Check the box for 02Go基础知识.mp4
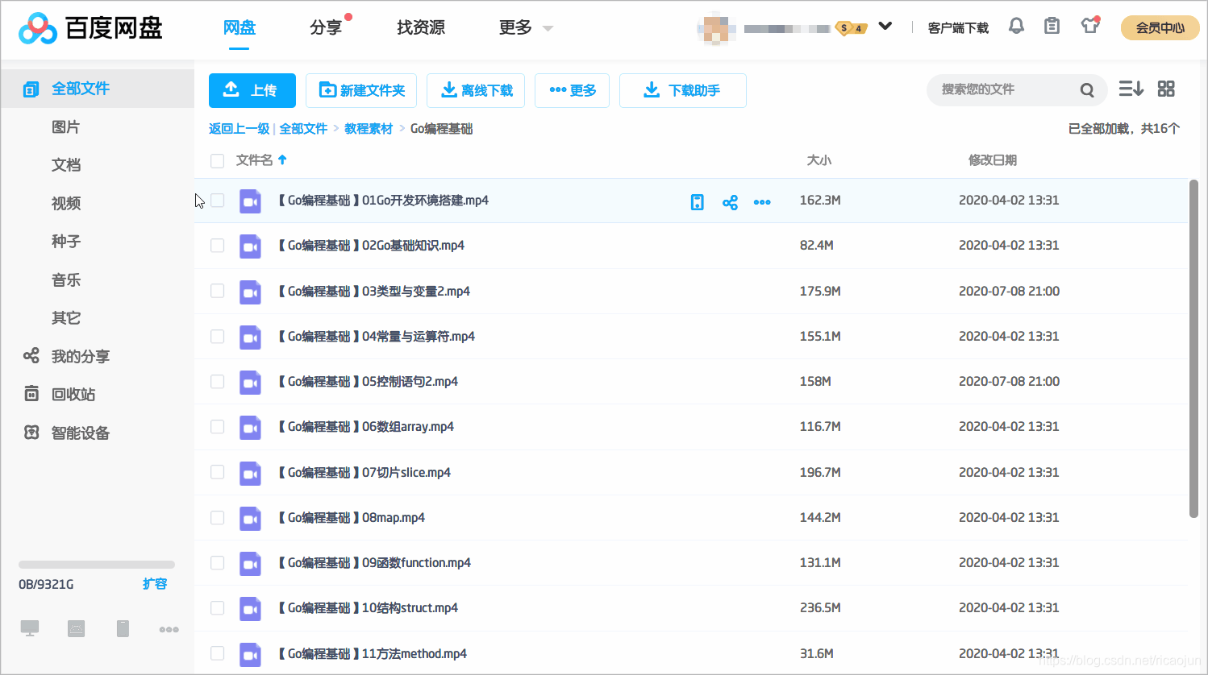 coord(217,246)
